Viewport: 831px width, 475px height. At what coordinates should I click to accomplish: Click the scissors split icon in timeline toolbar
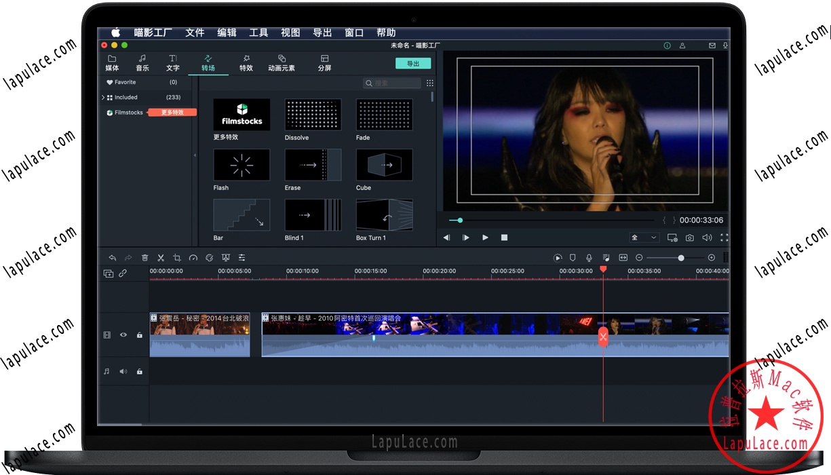161,258
